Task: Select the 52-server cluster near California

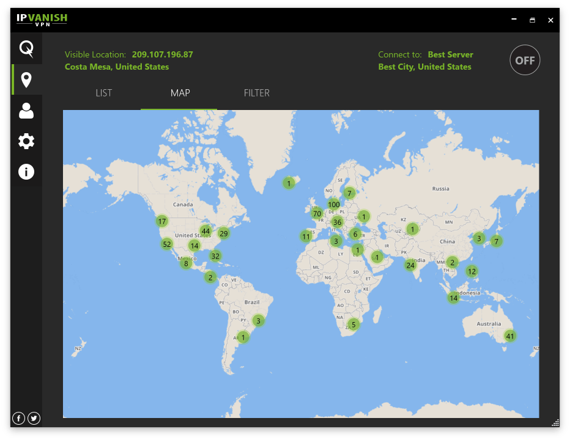Action: [x=167, y=244]
